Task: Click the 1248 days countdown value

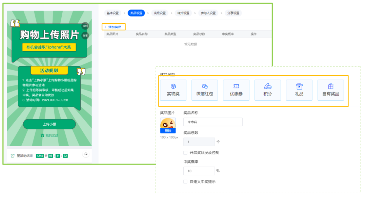Action: pyautogui.click(x=40, y=156)
